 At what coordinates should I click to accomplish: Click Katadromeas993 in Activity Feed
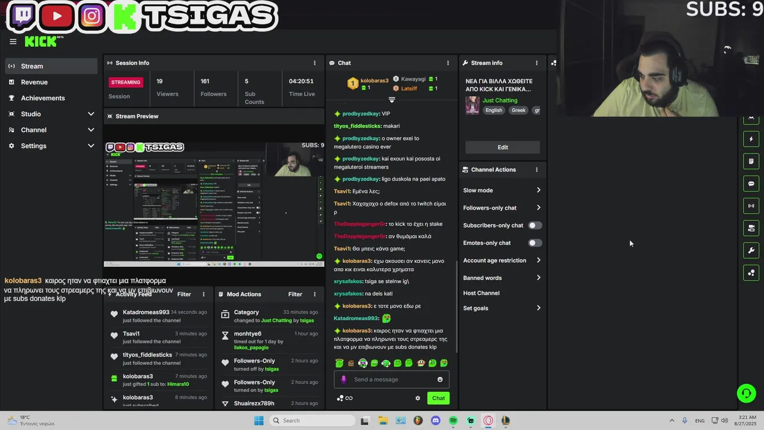tap(146, 312)
